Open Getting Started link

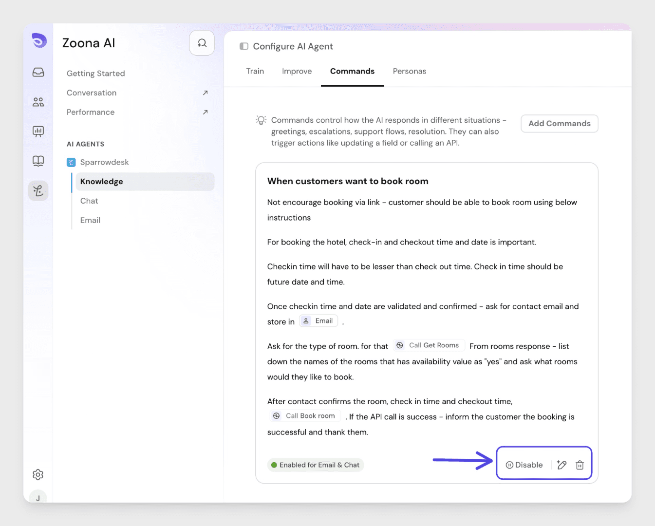(96, 74)
